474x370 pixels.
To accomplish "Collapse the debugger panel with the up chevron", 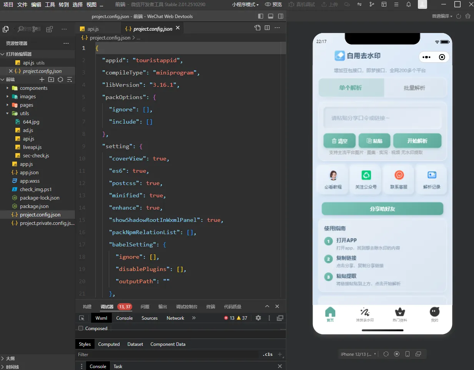I will coord(267,306).
